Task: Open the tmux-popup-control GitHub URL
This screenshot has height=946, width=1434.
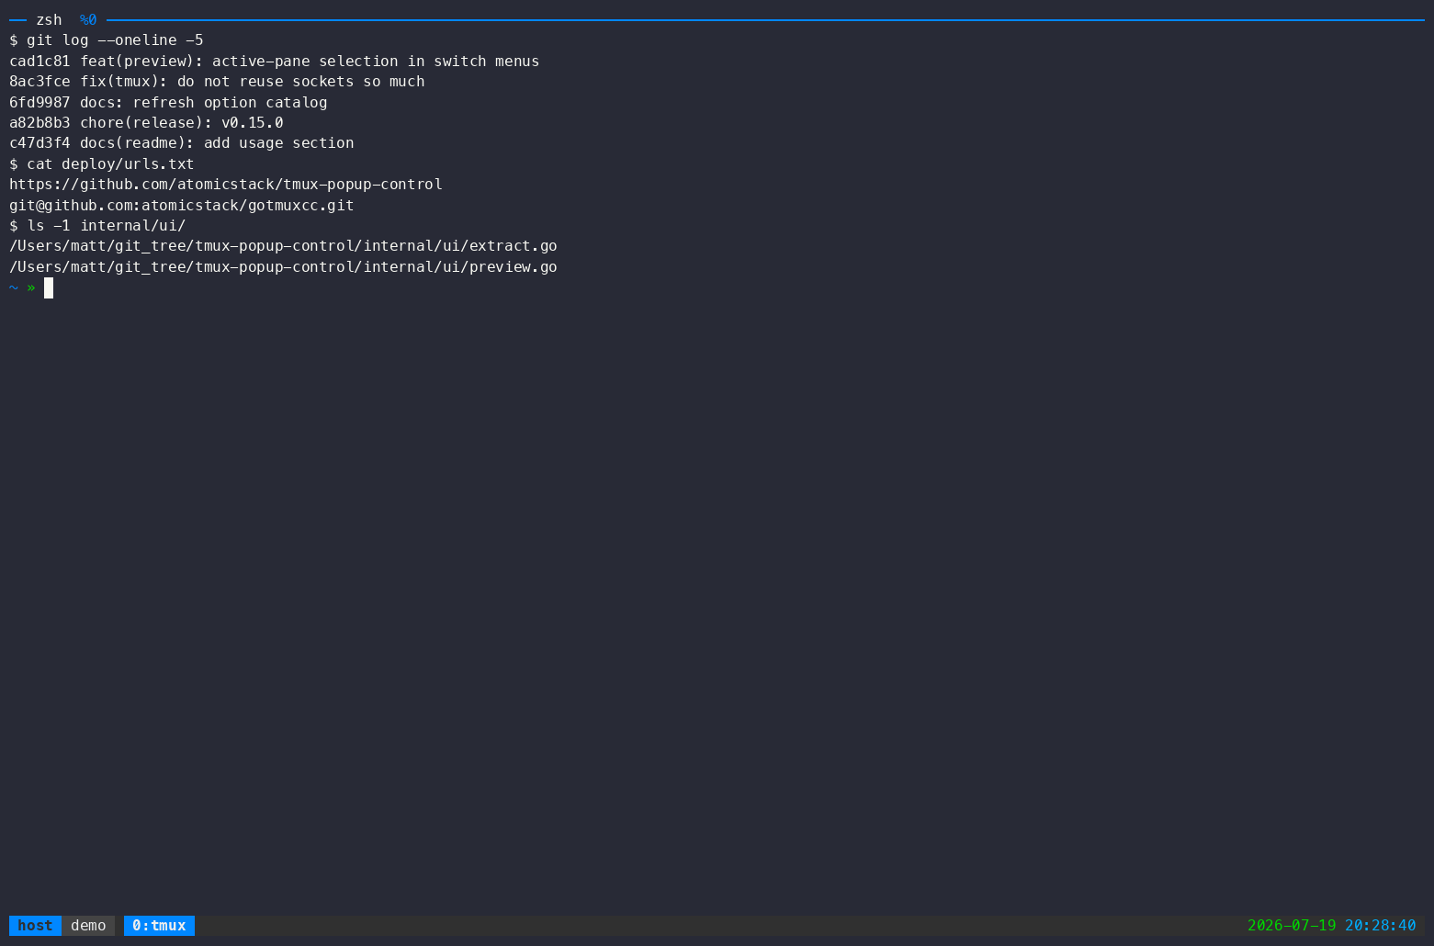Action: pos(226,185)
